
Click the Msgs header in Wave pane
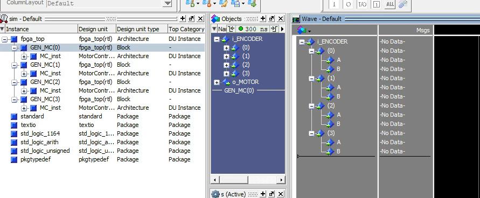pos(406,30)
